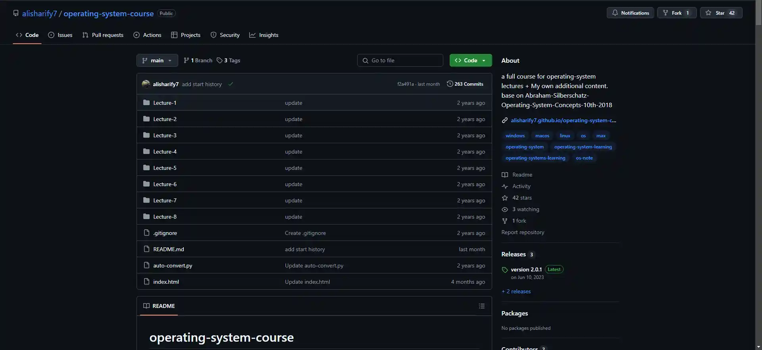The height and width of the screenshot is (350, 762).
Task: Click the commit history clock icon
Action: (x=450, y=84)
